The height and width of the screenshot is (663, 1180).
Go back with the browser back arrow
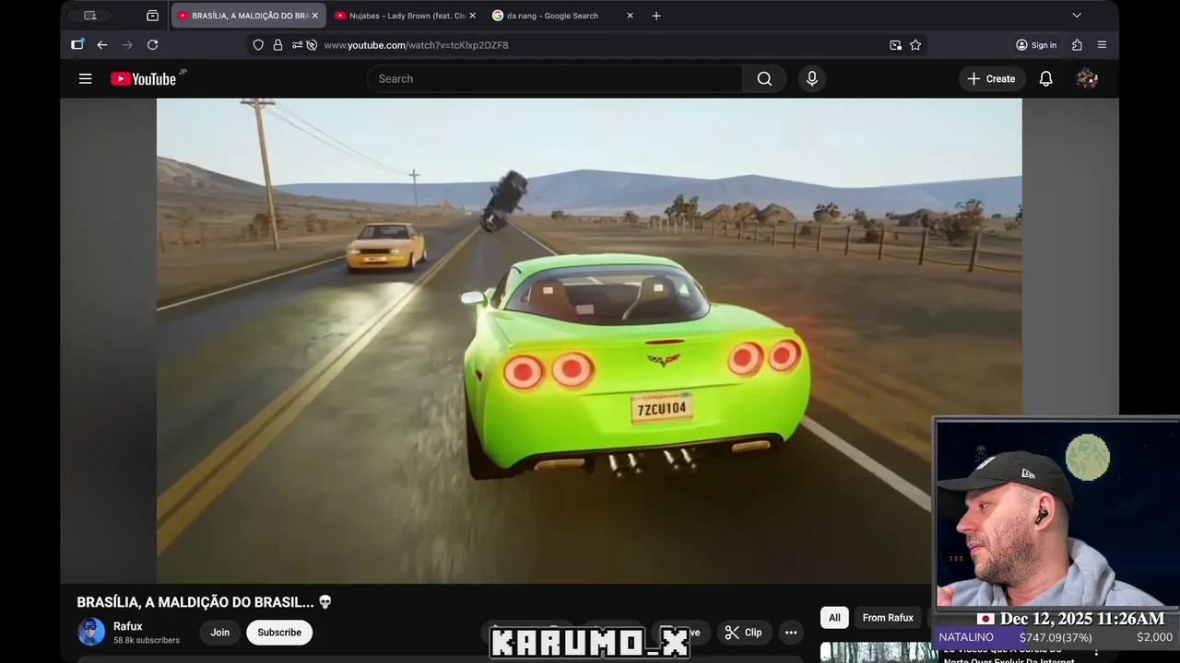102,45
